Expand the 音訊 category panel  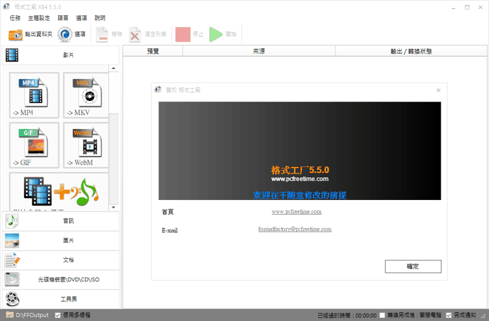pyautogui.click(x=61, y=221)
